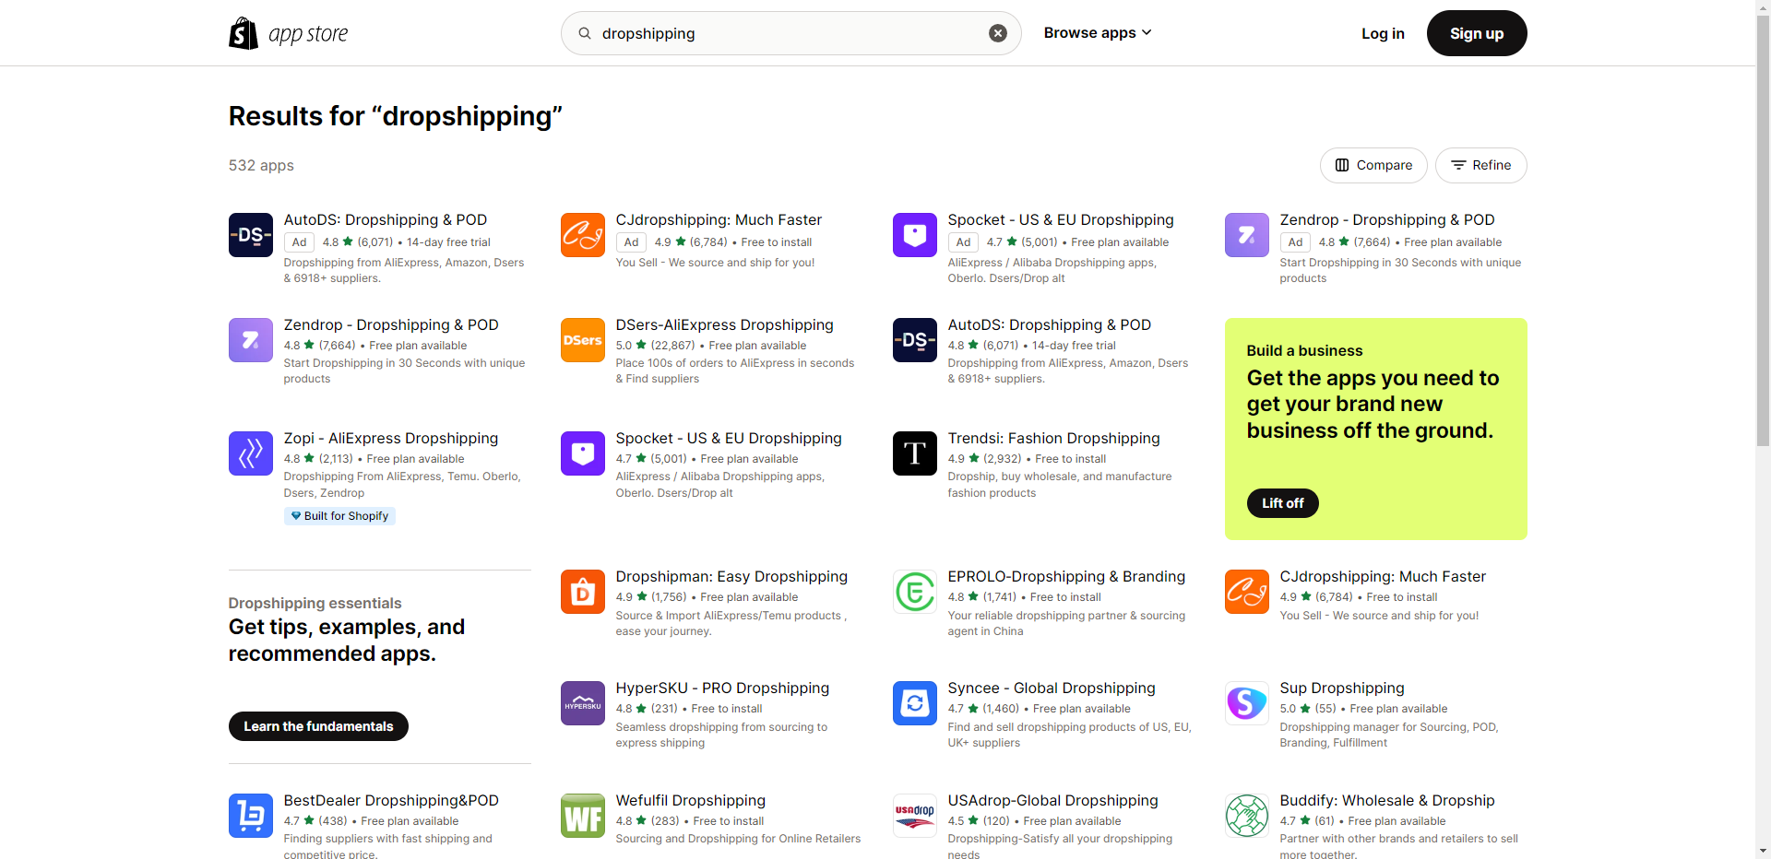Click 'Build a business' banner heading
Image resolution: width=1771 pixels, height=859 pixels.
[1304, 350]
